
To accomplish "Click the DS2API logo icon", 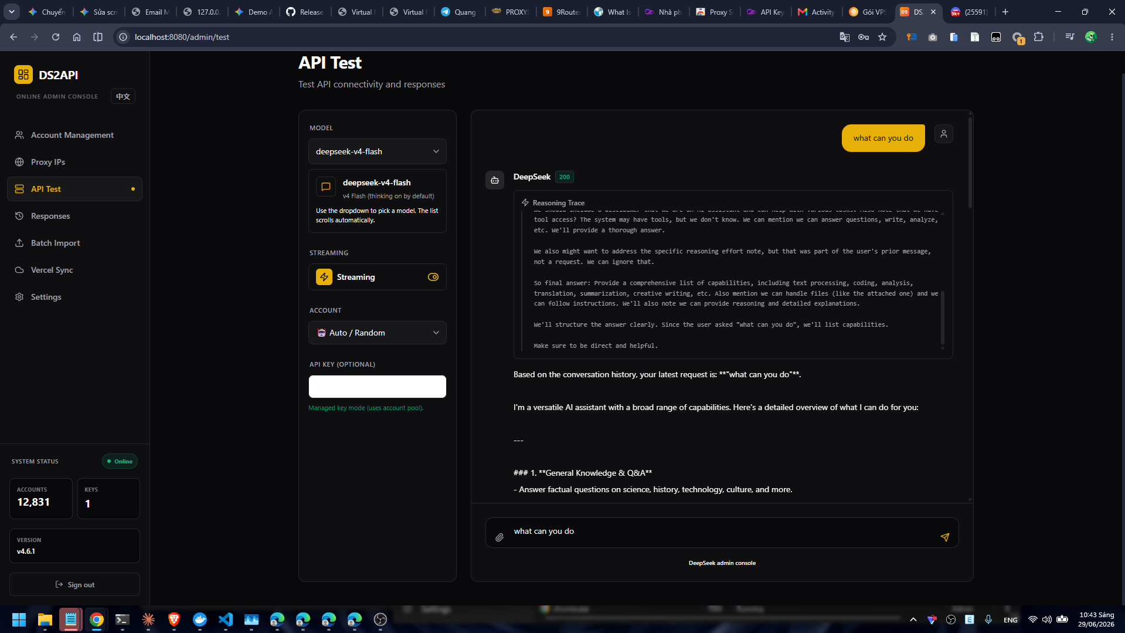I will (23, 75).
